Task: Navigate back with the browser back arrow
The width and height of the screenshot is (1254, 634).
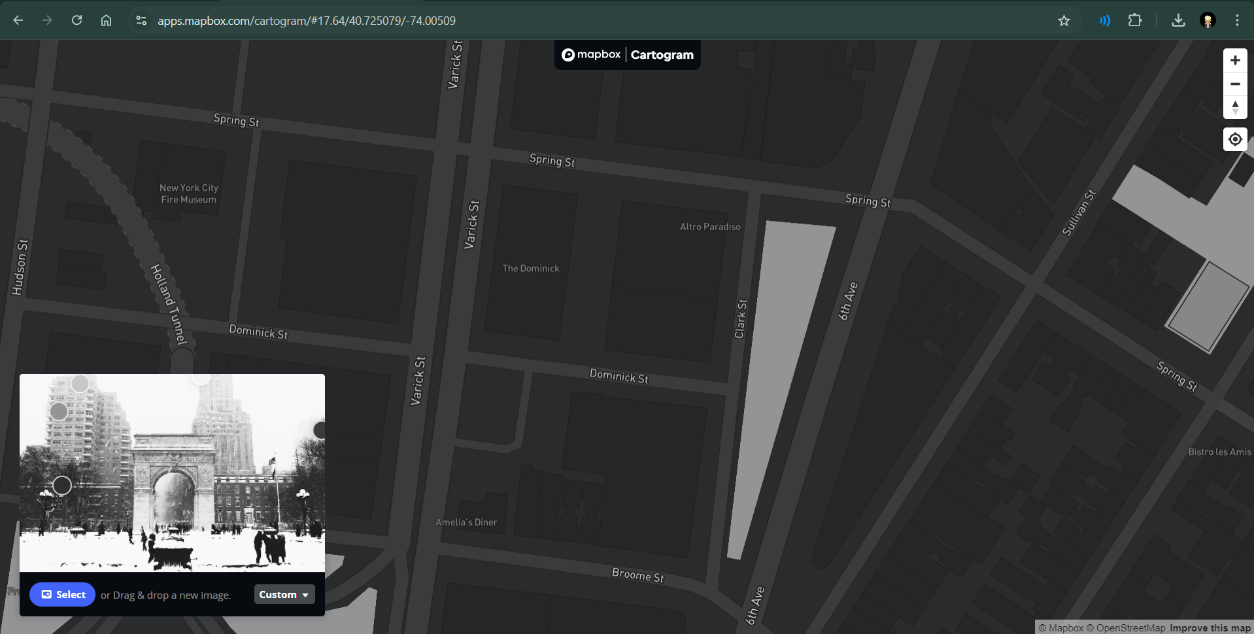Action: coord(18,20)
